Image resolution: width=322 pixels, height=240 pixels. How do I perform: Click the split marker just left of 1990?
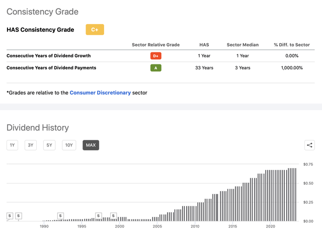point(19,216)
